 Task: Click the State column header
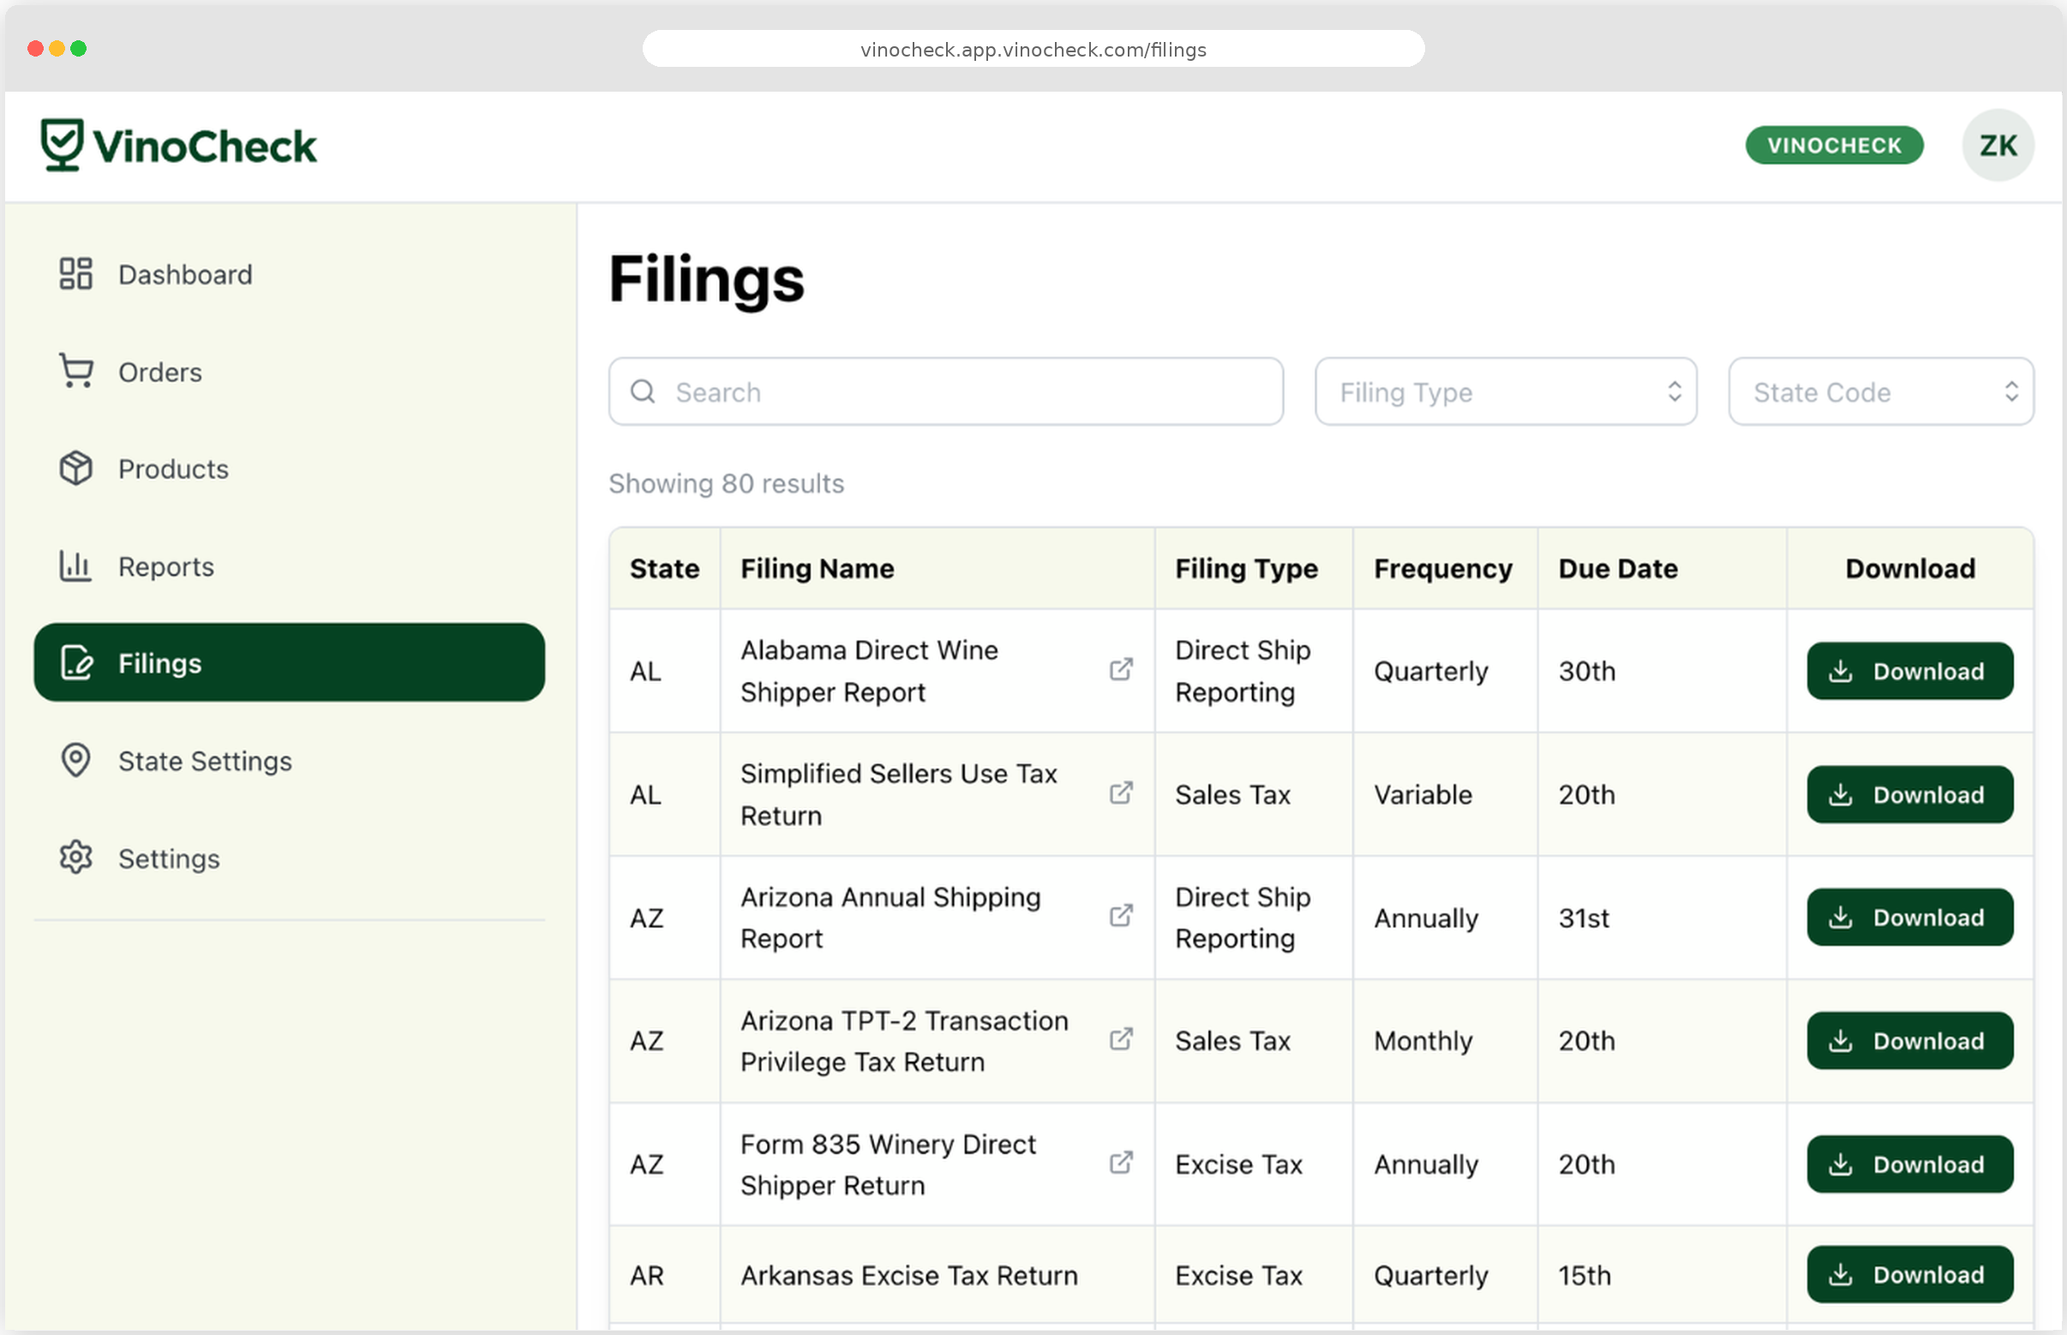pos(664,569)
